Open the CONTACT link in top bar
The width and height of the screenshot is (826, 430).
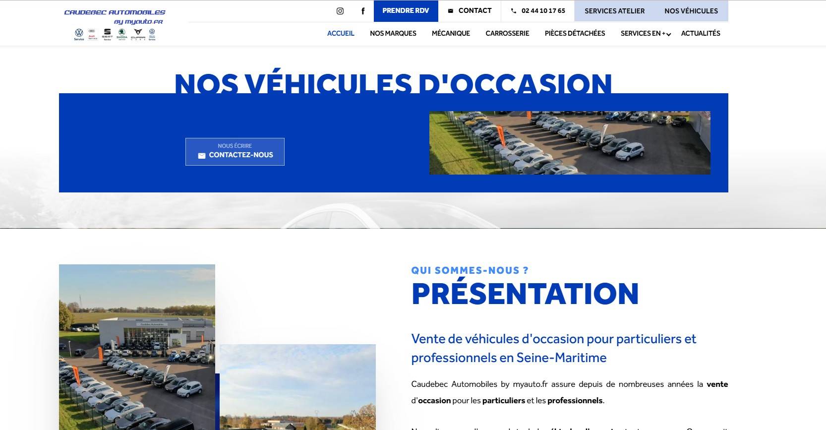tap(470, 11)
